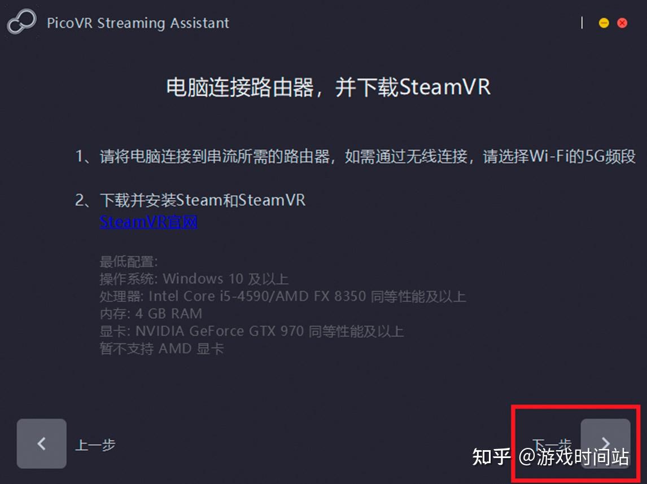Viewport: 647px width, 484px height.
Task: Click the 下一步 text label
Action: (x=552, y=445)
